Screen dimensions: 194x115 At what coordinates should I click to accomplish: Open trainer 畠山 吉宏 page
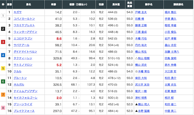[170, 45]
